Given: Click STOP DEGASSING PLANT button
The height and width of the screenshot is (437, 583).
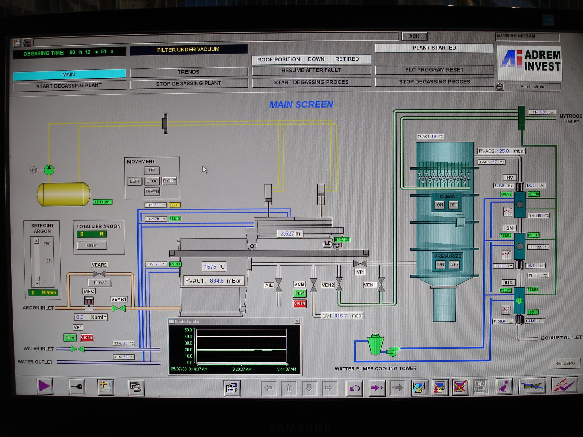Looking at the screenshot, I should [x=188, y=83].
